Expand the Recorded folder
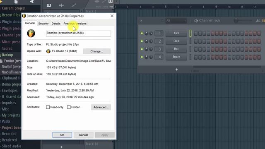Image resolution: width=265 pixels, height=149 pixels. pos(9,134)
